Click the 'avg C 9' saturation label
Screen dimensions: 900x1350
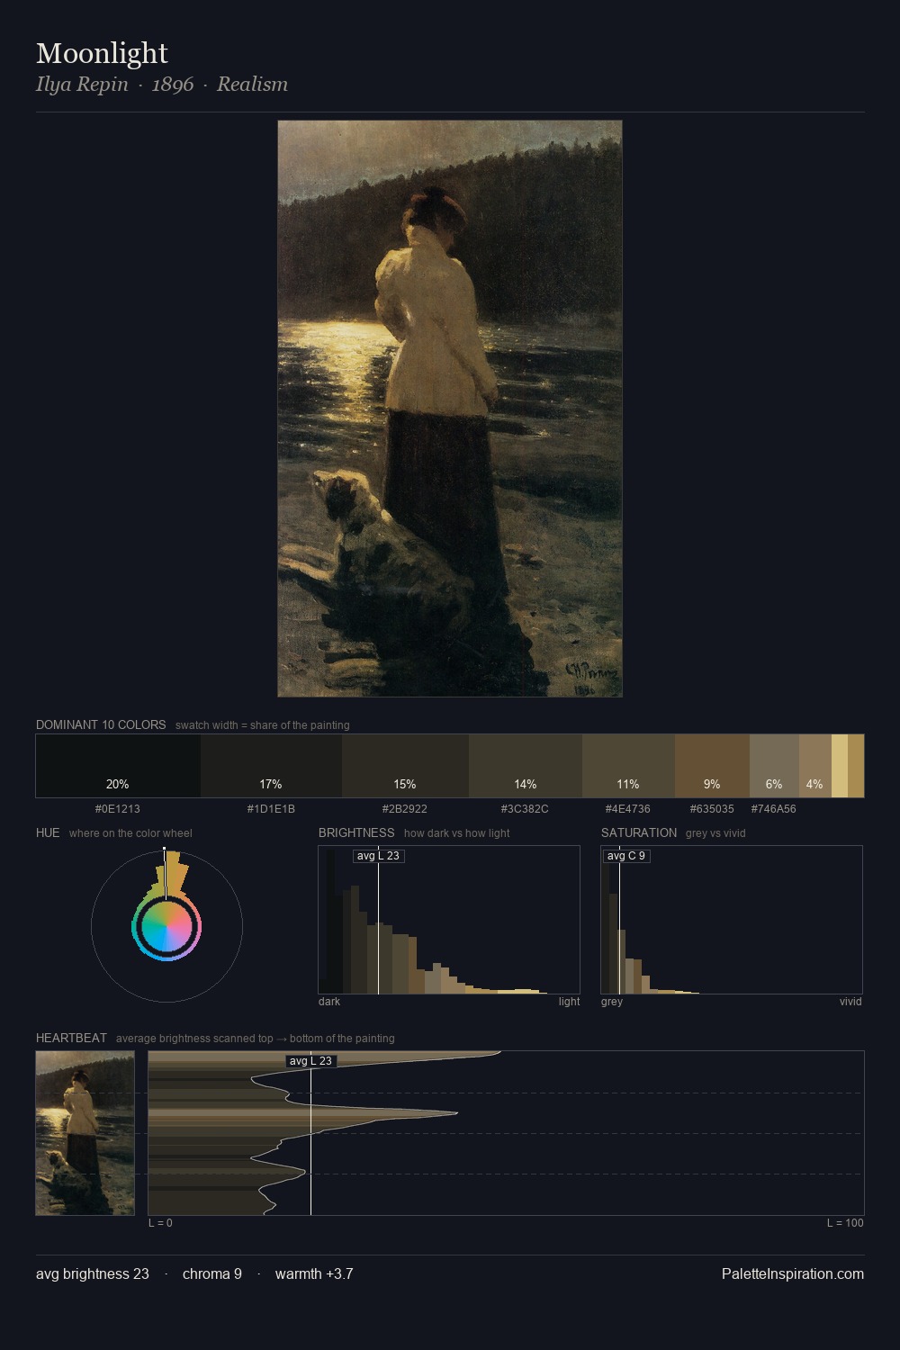pyautogui.click(x=626, y=856)
